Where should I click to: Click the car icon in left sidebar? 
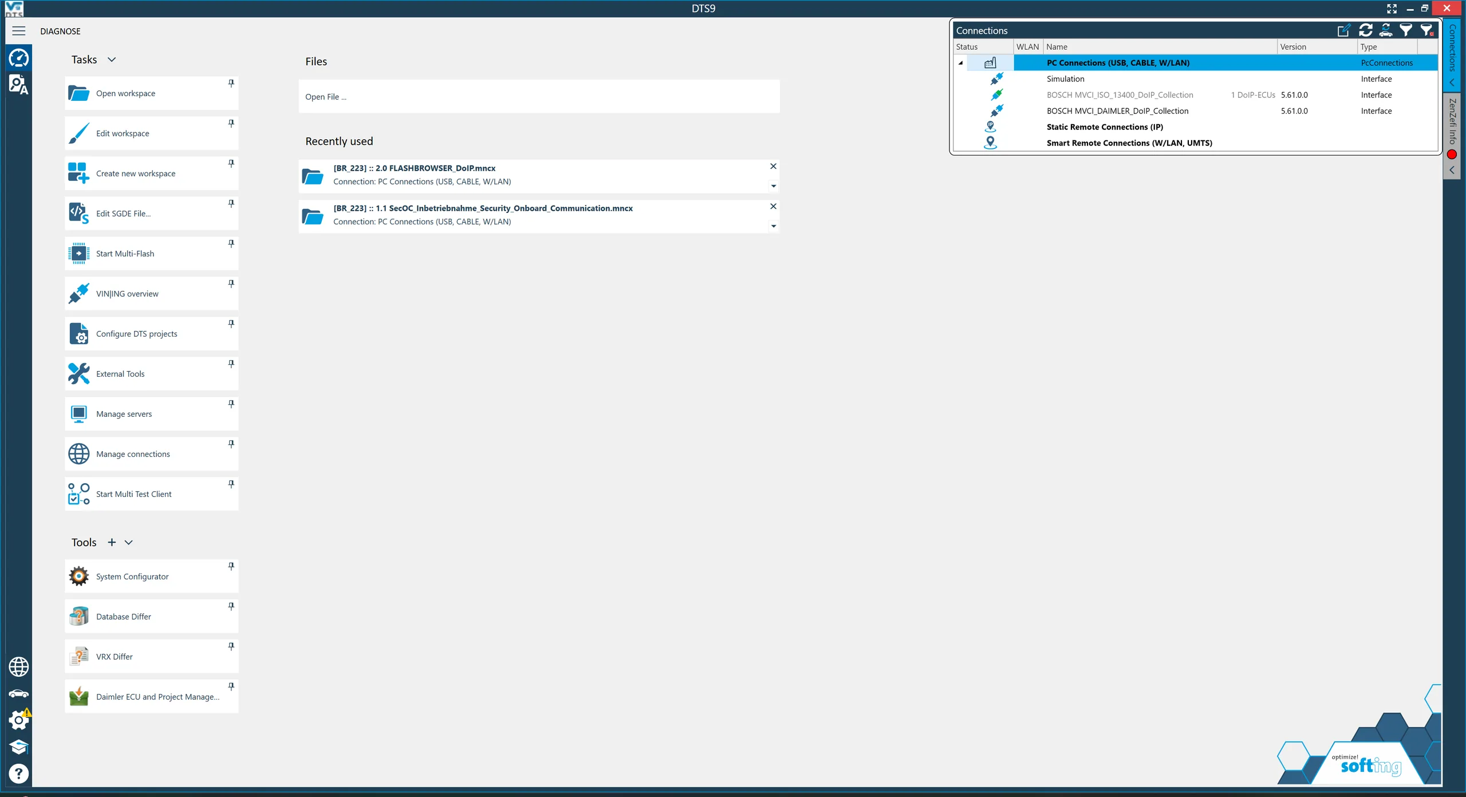18,693
